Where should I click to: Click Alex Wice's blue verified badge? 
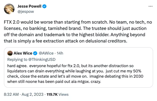click(35, 53)
